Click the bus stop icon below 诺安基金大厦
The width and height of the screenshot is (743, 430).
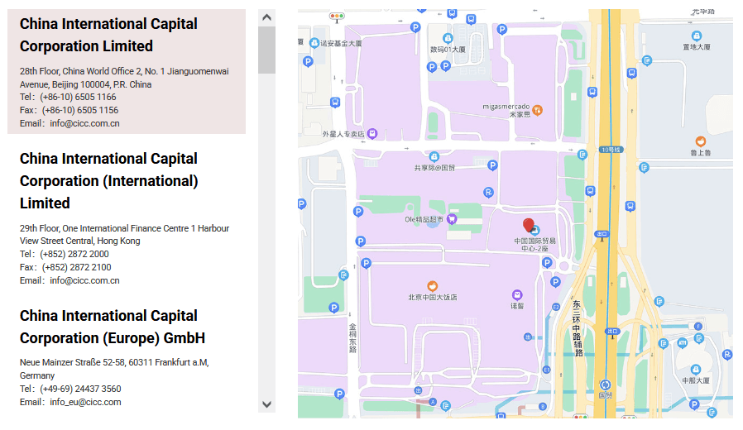point(335,103)
